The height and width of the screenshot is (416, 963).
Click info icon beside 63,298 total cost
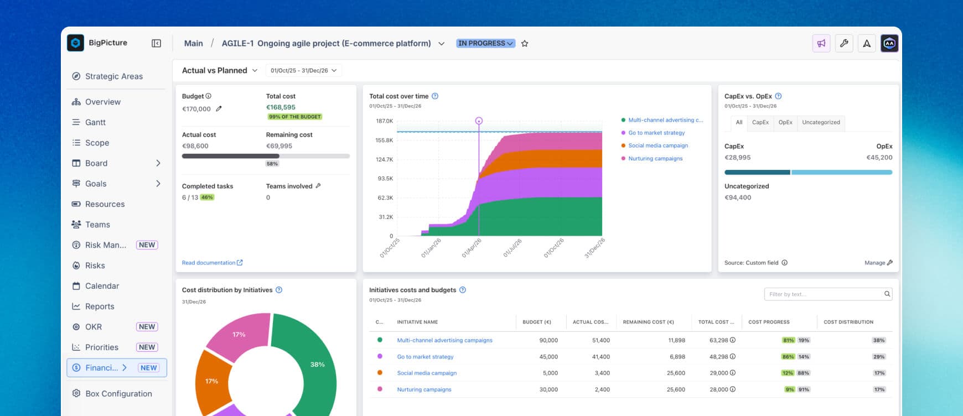(x=733, y=340)
